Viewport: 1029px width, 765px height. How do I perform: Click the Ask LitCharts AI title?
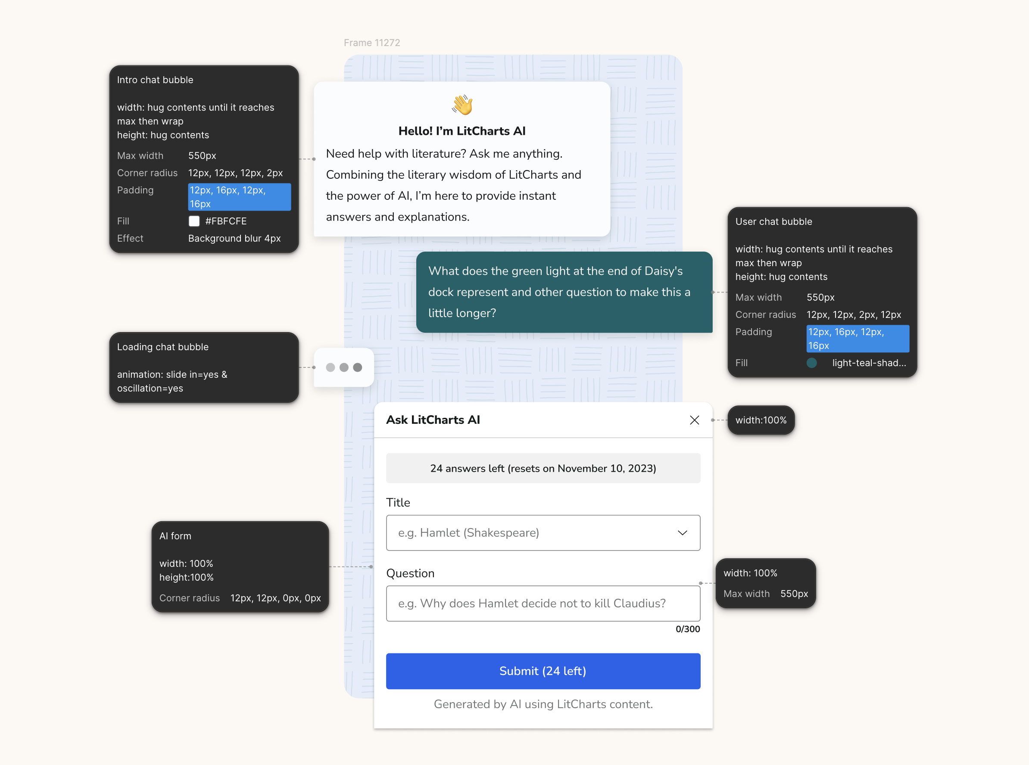click(x=433, y=420)
